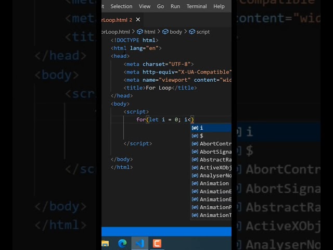
Task: Open Microsoft Edge from taskbar
Action: point(122,243)
